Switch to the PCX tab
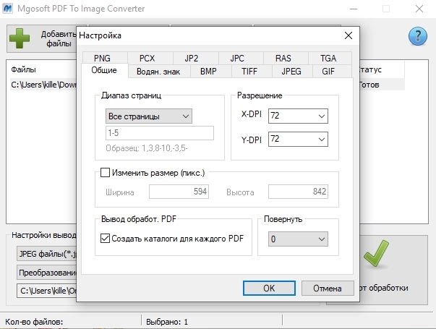 150,58
